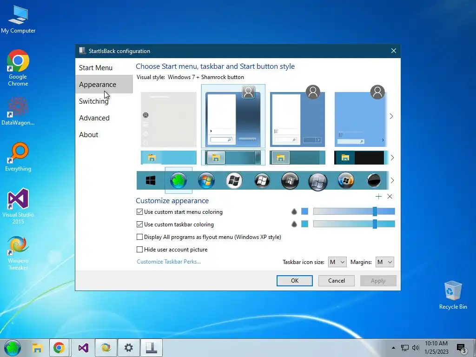Show more start menu styles with right chevron
The height and width of the screenshot is (357, 476).
pos(391,116)
